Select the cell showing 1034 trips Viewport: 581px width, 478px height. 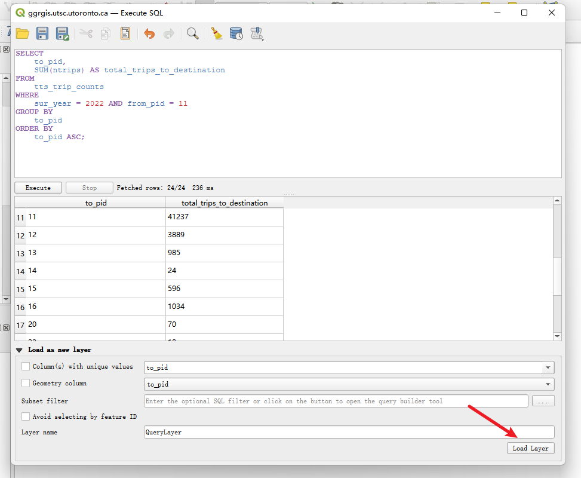click(224, 307)
